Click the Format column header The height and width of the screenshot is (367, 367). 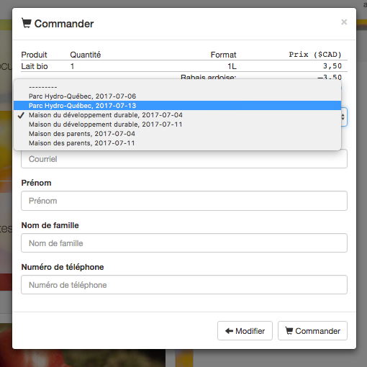(x=223, y=55)
